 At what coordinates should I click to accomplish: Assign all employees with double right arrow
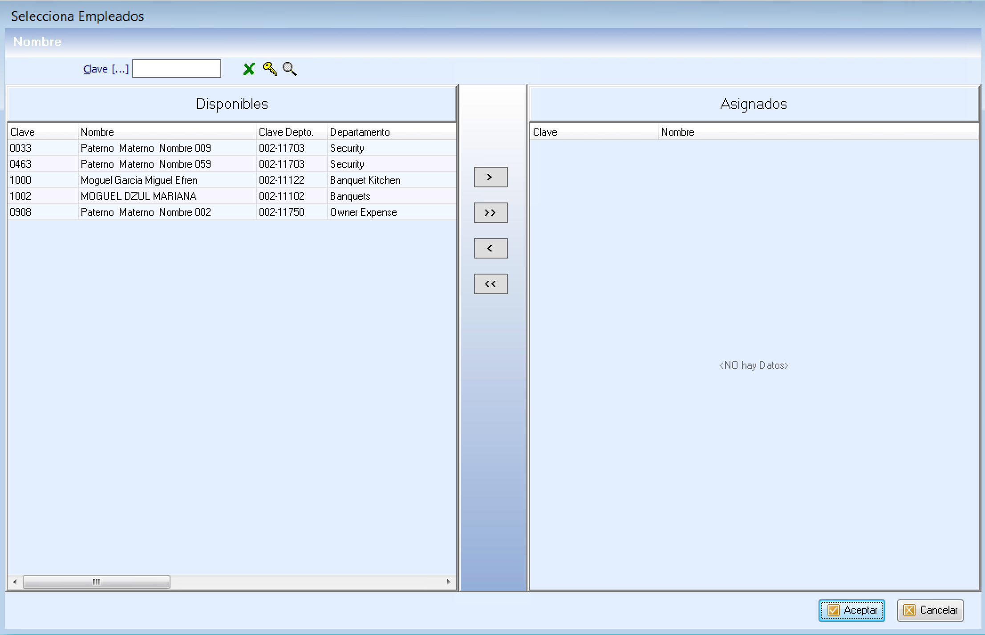coord(490,213)
